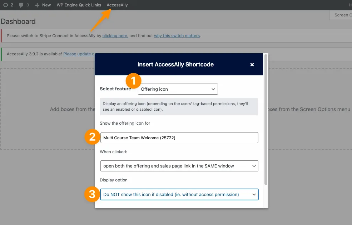Open the Display option dropdown
This screenshot has height=225, width=352.
pyautogui.click(x=179, y=195)
